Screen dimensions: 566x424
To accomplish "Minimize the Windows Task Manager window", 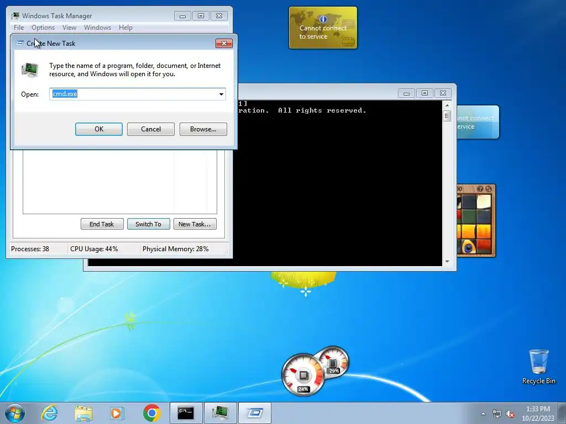I will click(x=182, y=16).
